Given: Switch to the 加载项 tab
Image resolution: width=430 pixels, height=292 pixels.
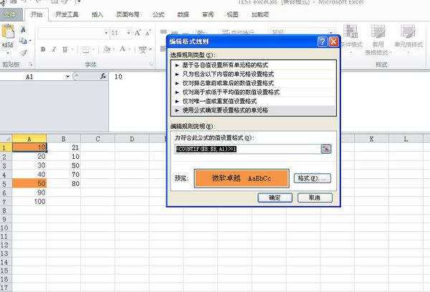Looking at the screenshot, I should click(x=260, y=14).
